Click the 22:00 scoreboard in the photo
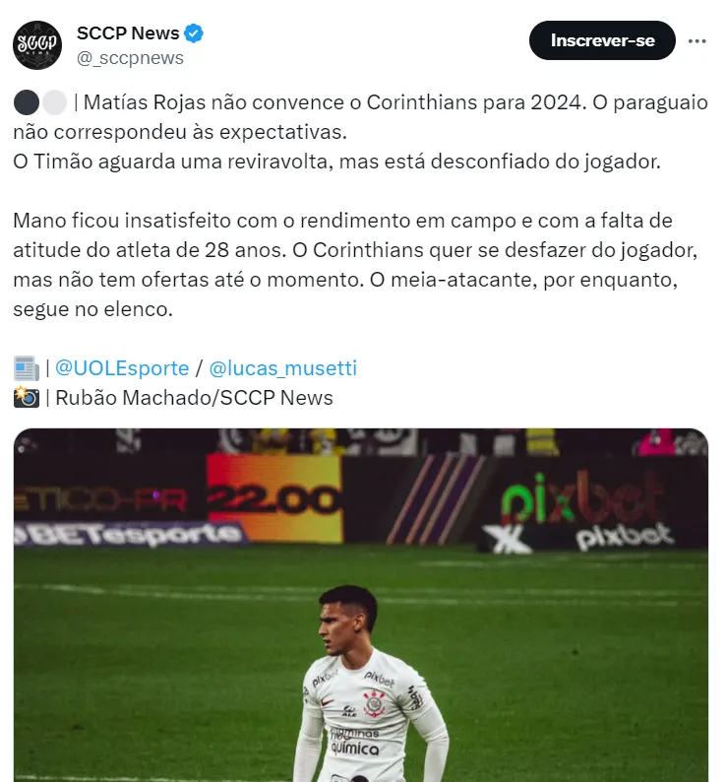The width and height of the screenshot is (727, 782). point(274,498)
